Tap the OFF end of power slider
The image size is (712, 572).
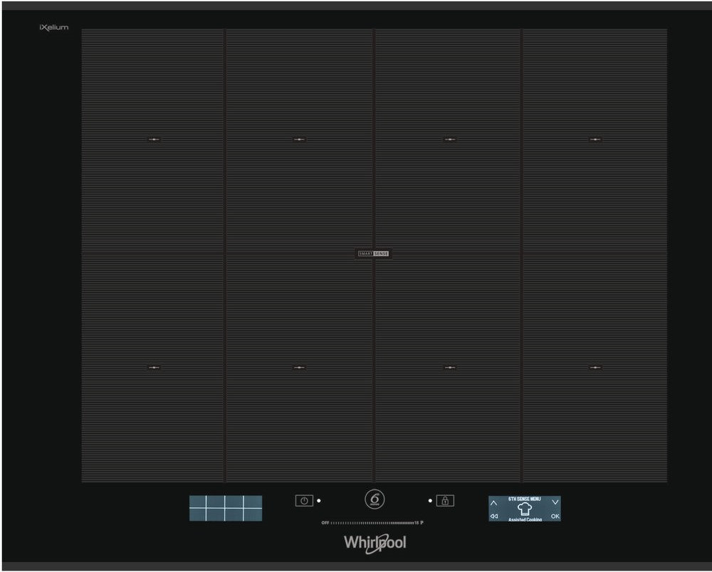coord(325,523)
